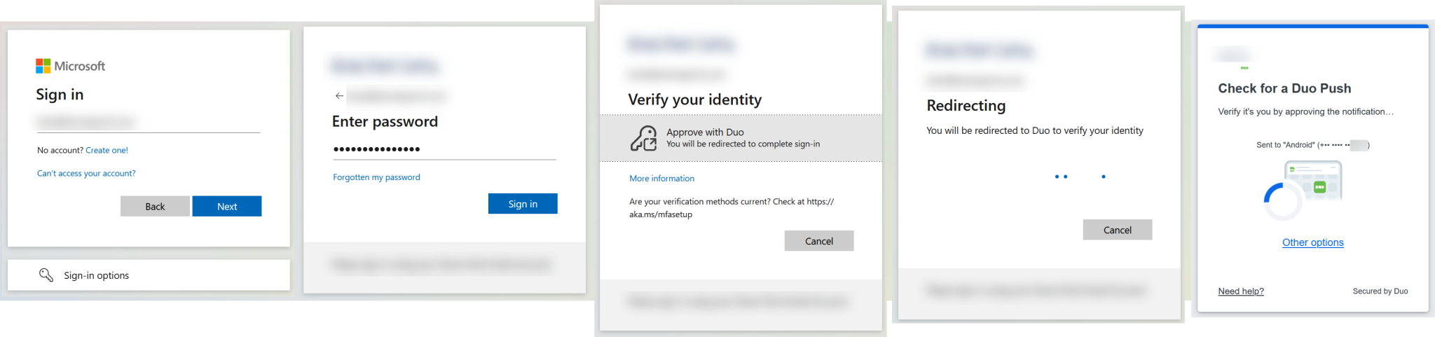This screenshot has height=337, width=1435.
Task: Click the Duo key-and-person icon
Action: pyautogui.click(x=643, y=138)
